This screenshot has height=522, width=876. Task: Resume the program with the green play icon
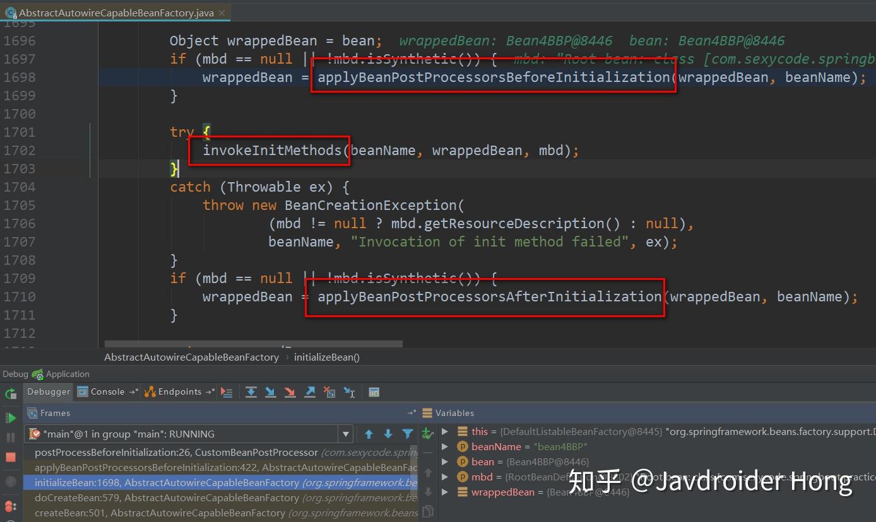tap(10, 417)
